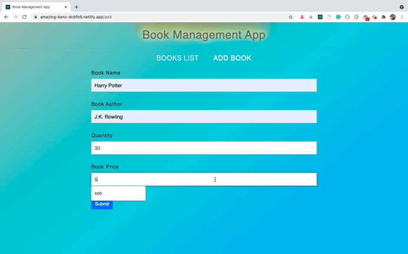This screenshot has width=408, height=254.
Task: Click the Book Price input field
Action: (x=204, y=179)
